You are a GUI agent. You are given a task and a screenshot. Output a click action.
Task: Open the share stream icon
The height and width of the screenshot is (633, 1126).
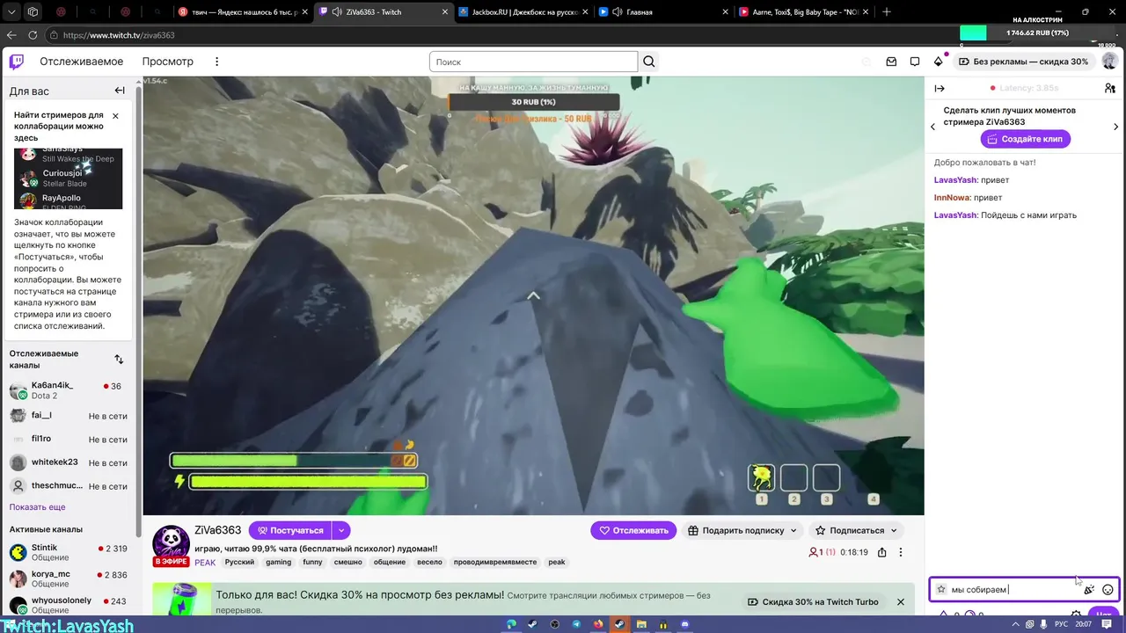click(x=882, y=552)
